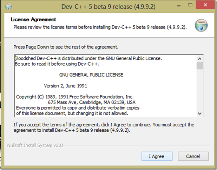Click the "Version 2, June 1991" line
Viewport: 217px width, 170px height.
[x=66, y=85]
